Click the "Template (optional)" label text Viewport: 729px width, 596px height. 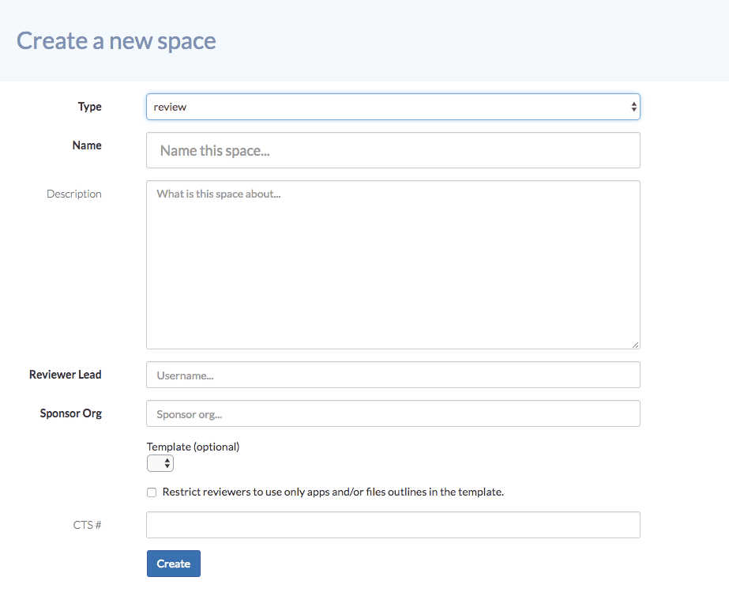tap(193, 446)
